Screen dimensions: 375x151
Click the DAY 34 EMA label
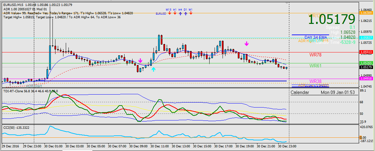[316, 38]
